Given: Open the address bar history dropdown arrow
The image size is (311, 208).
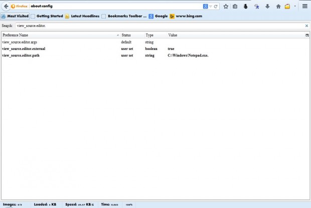Looking at the screenshot, I should pyautogui.click(x=211, y=6).
